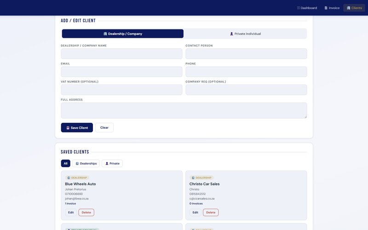Click the Dashboard grid icon
Screen dimensions: 368x230
[x=298, y=8]
